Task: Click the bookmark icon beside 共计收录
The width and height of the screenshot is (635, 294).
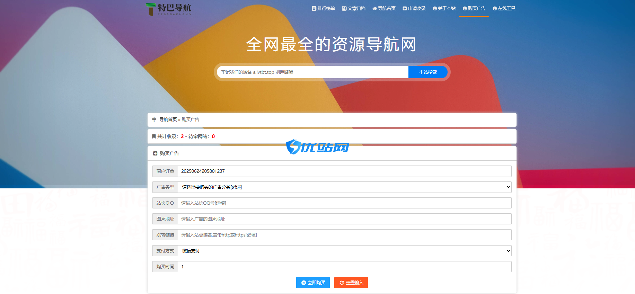Action: (x=154, y=136)
